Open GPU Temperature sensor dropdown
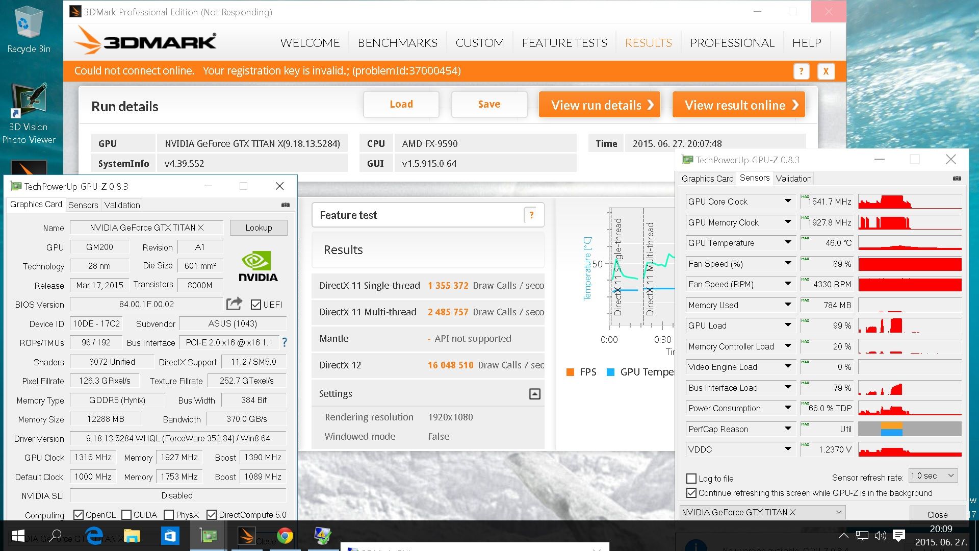This screenshot has height=551, width=979. [x=788, y=243]
